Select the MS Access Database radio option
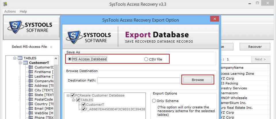The height and width of the screenshot is (119, 276). pyautogui.click(x=70, y=59)
